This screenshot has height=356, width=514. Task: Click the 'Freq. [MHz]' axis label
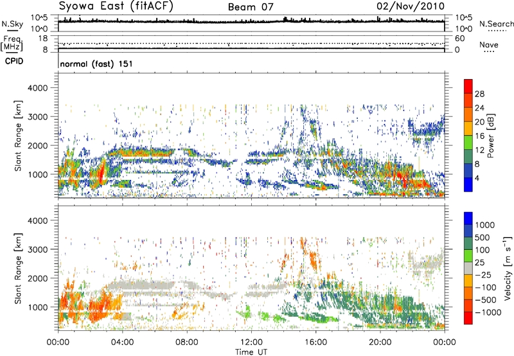coord(12,44)
